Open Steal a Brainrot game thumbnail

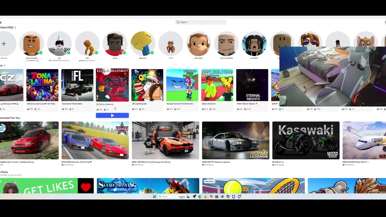click(x=217, y=85)
